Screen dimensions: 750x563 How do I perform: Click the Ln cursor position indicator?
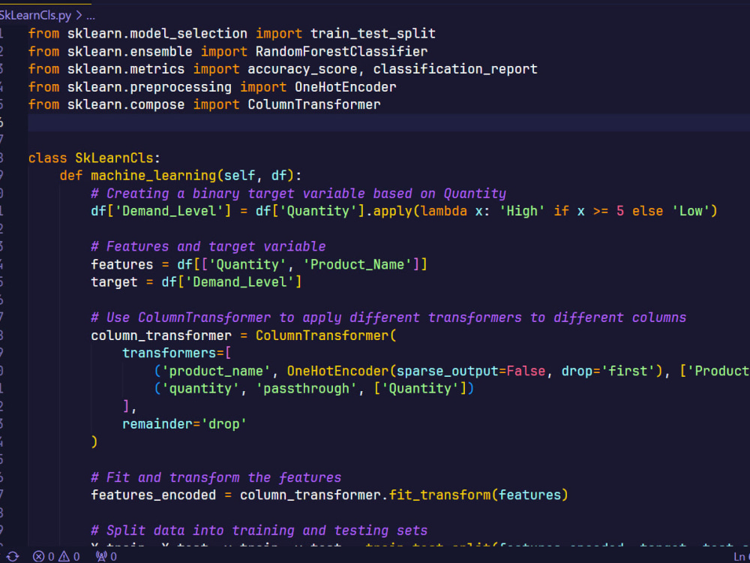(x=742, y=556)
